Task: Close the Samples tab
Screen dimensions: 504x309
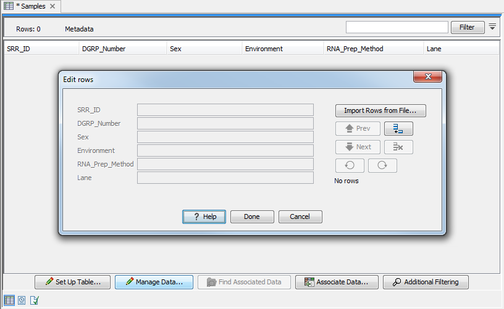Action: (52, 6)
